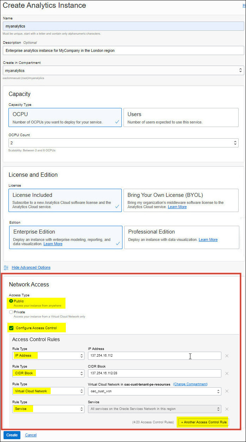Open oac_cust_vcn network dropdown
This screenshot has width=246, height=442.
(154, 391)
